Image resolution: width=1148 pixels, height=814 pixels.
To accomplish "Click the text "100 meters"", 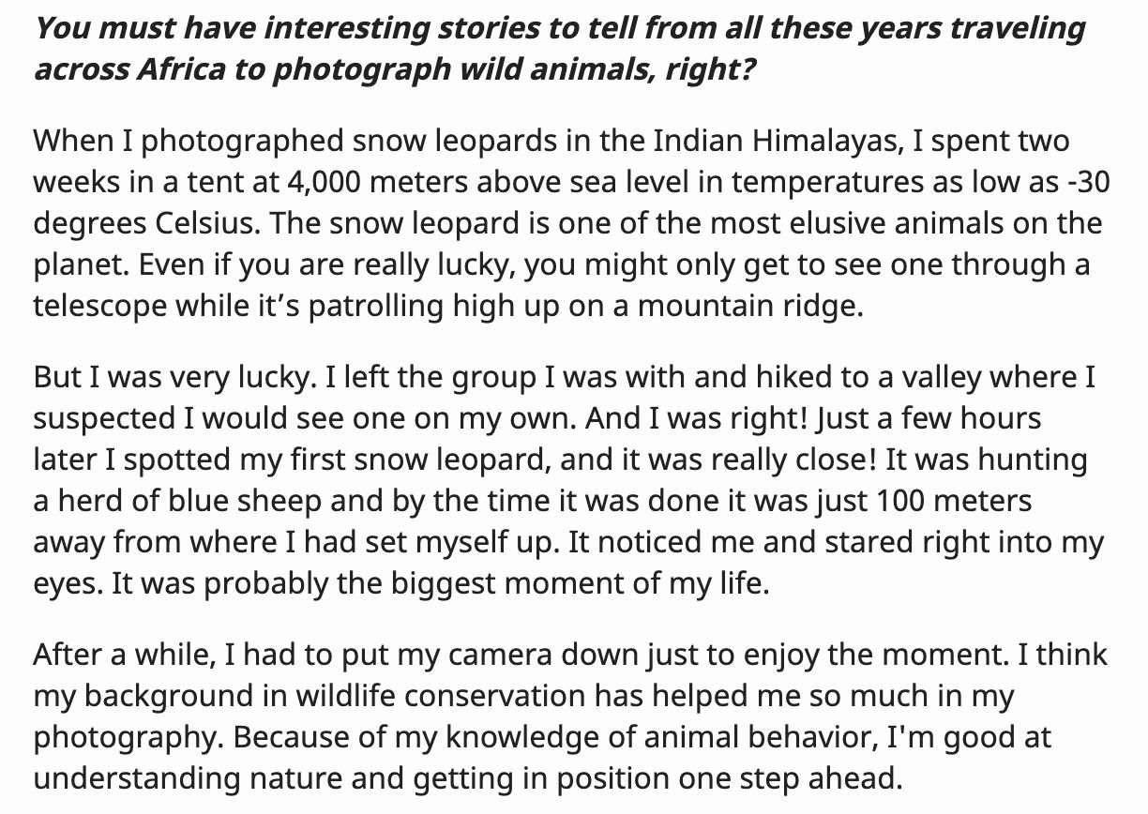I will (955, 501).
